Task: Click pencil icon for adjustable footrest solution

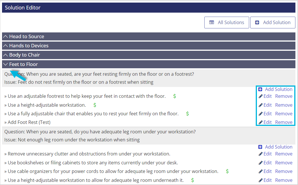Action: point(261,96)
